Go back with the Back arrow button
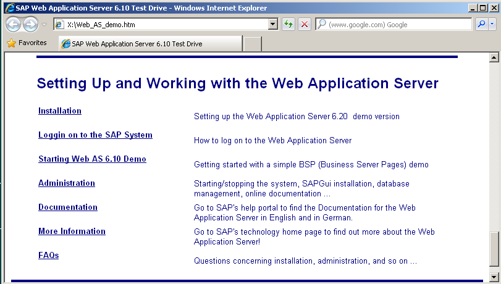 (x=14, y=25)
